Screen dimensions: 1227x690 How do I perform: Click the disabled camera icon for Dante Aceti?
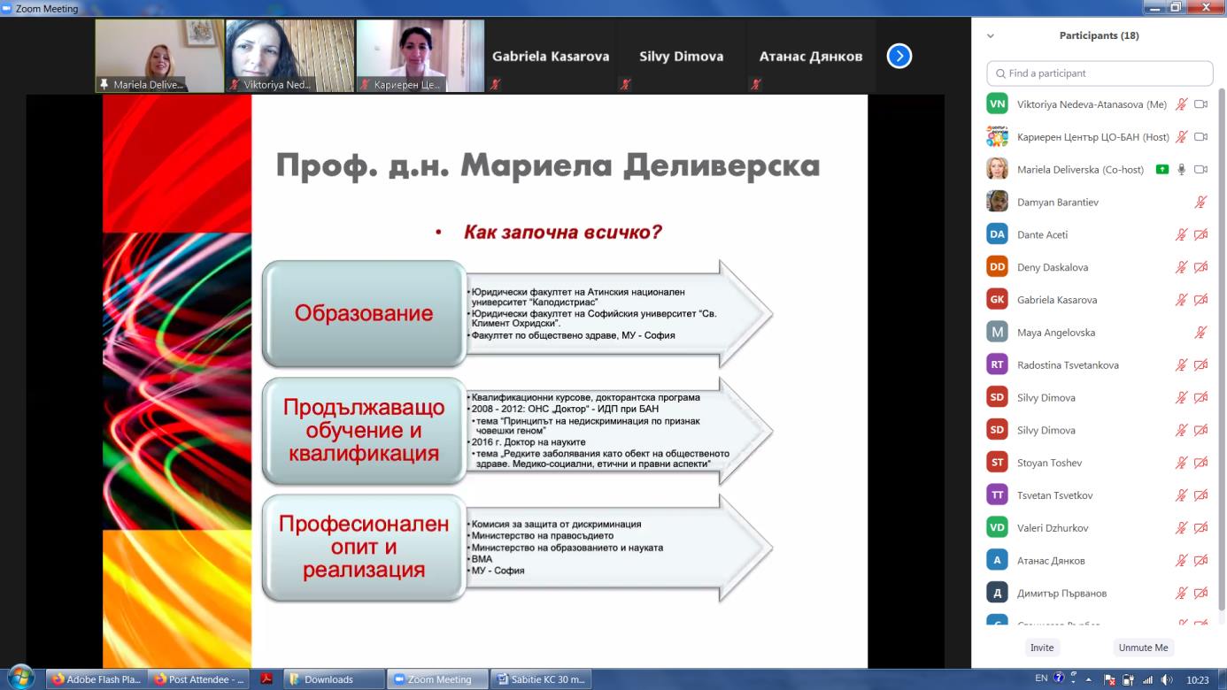1200,234
